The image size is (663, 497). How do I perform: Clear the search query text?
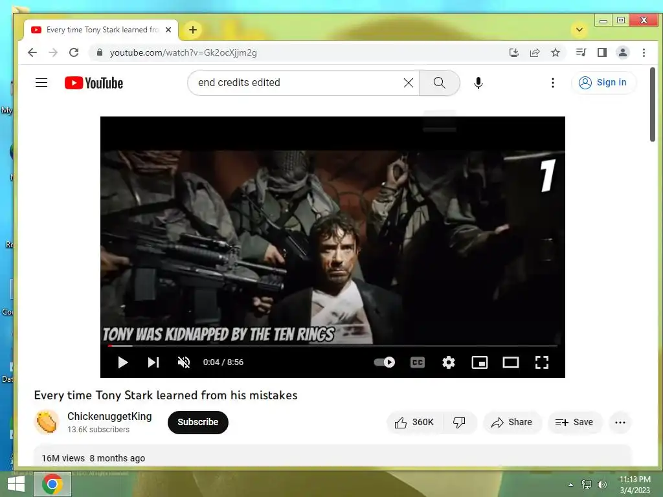[409, 83]
